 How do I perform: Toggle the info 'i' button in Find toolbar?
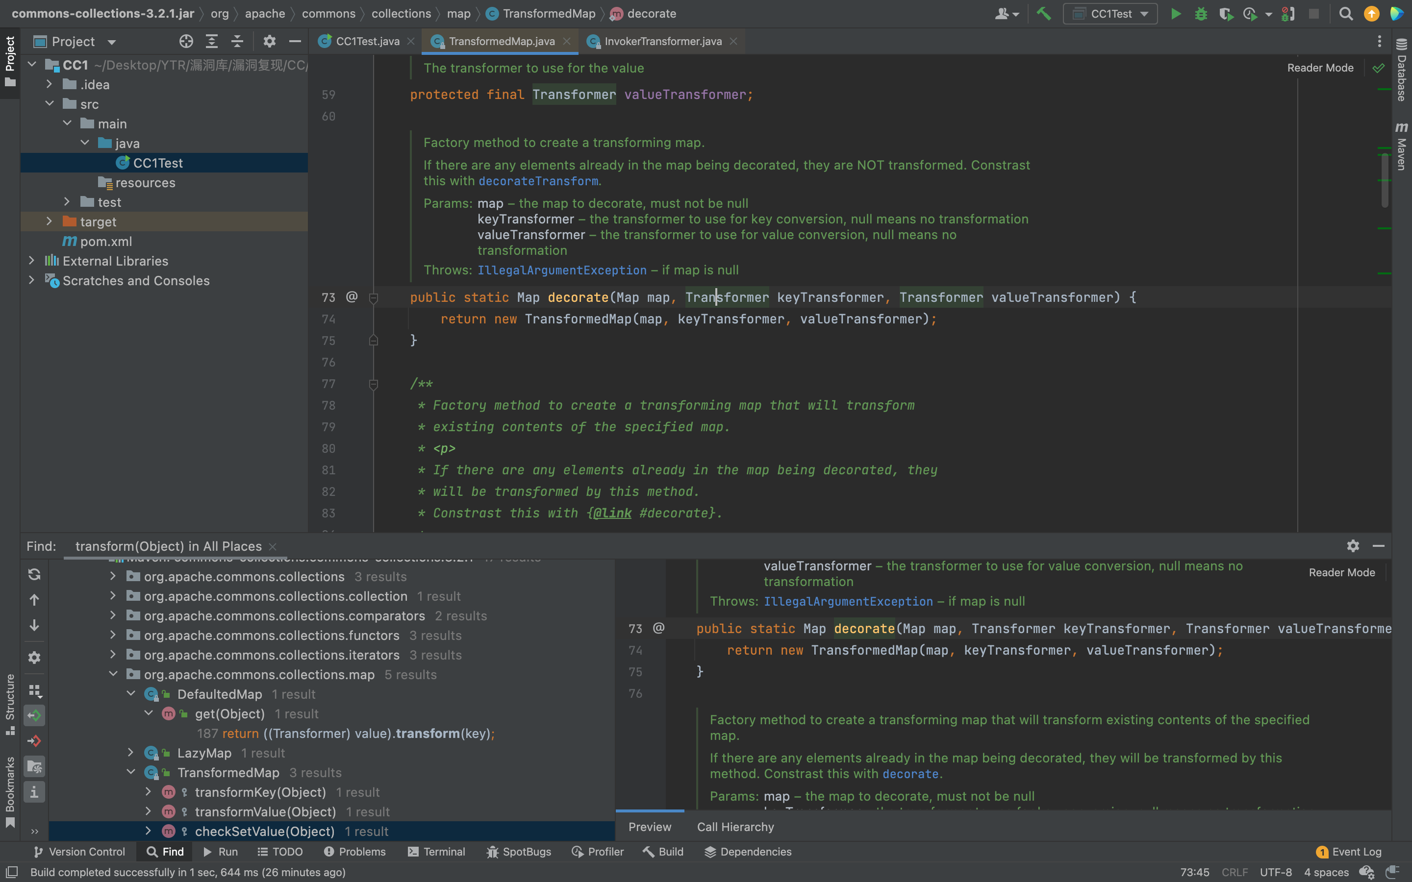(34, 792)
